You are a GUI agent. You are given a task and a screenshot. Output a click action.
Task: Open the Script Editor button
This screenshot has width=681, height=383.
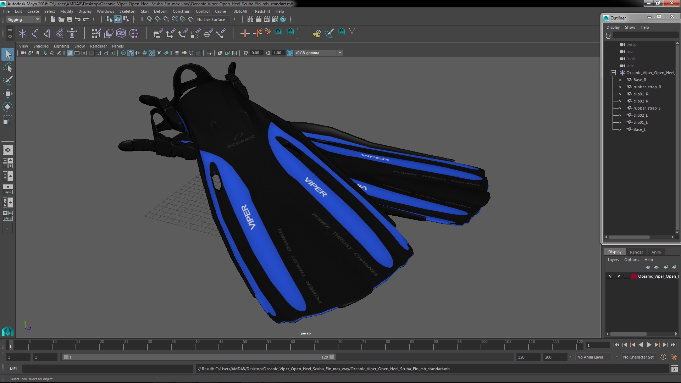tap(674, 369)
